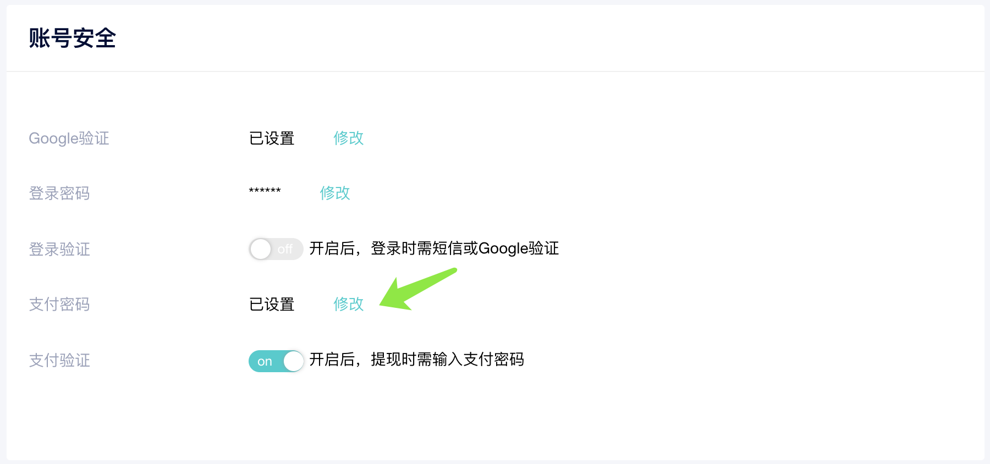The image size is (990, 464).
Task: Enable the 登录验证 off toggle
Action: click(x=276, y=249)
